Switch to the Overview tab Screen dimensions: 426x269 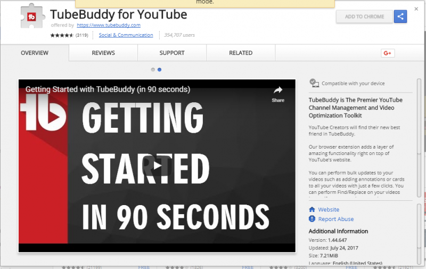35,53
